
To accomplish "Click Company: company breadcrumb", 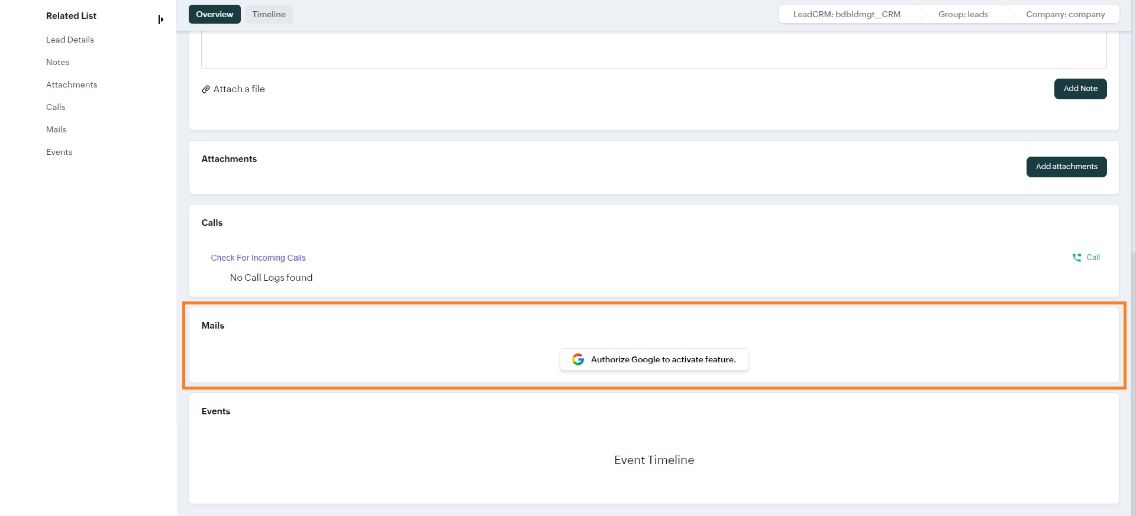I will [1066, 14].
